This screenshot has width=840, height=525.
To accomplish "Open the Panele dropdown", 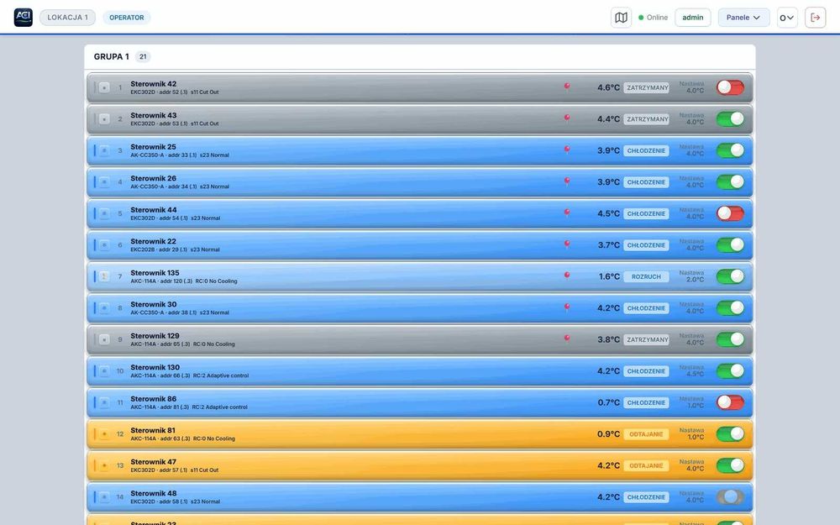I will [743, 18].
